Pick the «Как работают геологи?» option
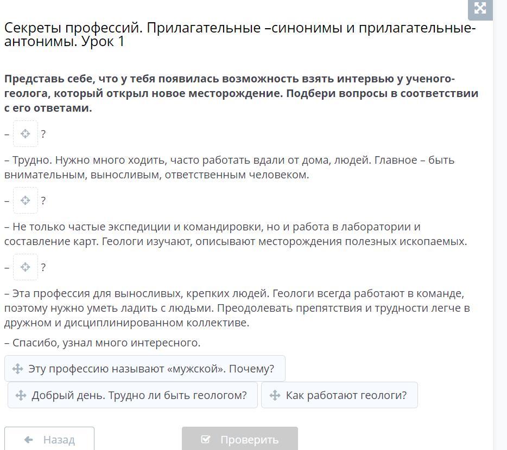This screenshot has width=507, height=450. [x=339, y=395]
